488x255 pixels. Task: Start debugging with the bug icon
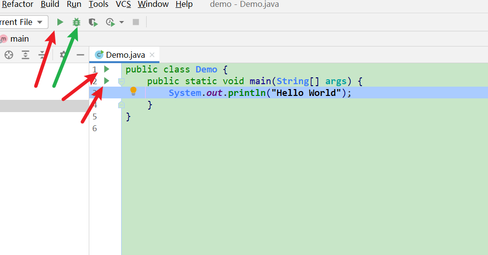(76, 22)
